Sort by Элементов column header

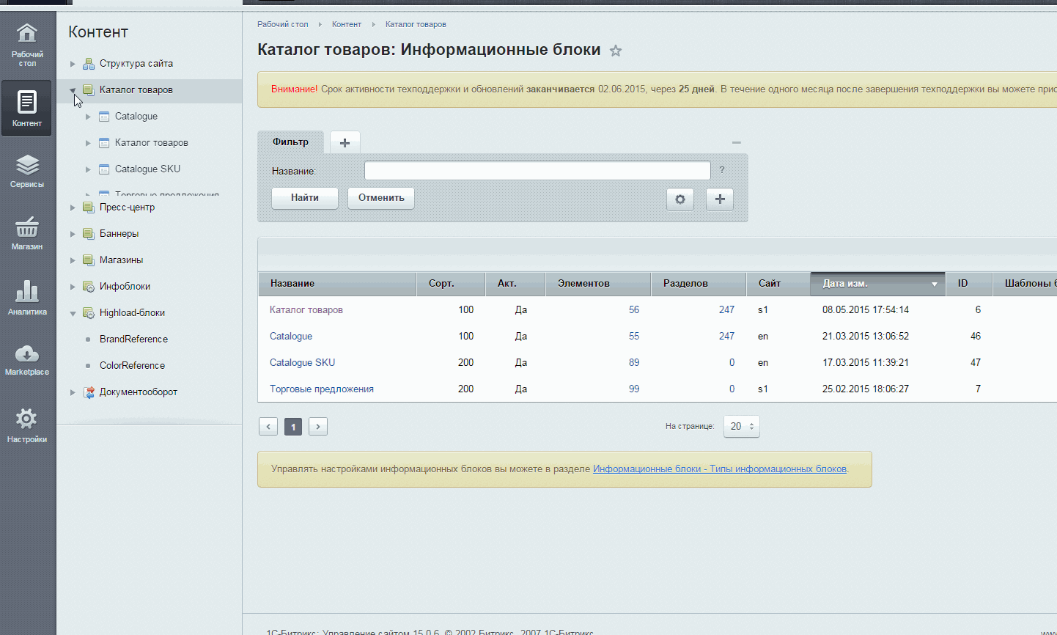[x=598, y=284]
